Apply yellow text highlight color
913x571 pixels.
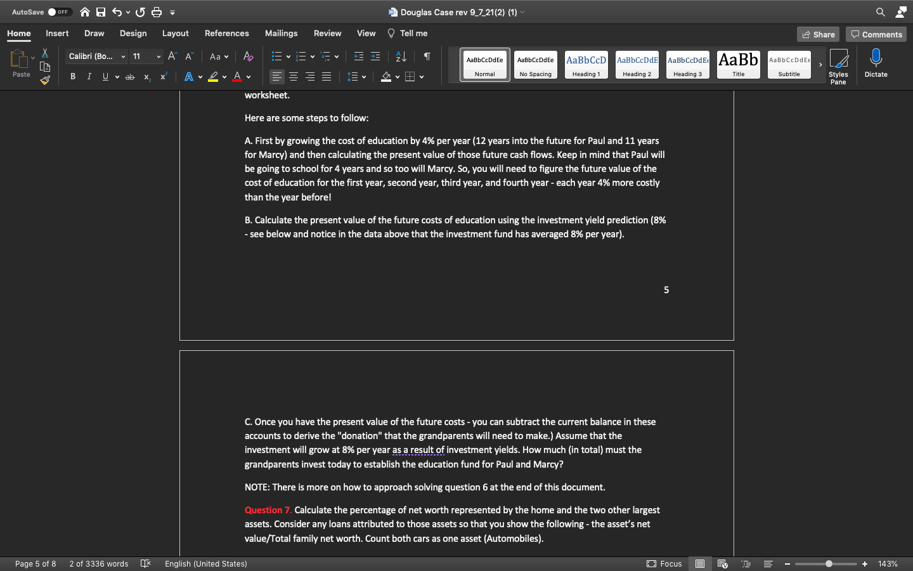point(213,77)
